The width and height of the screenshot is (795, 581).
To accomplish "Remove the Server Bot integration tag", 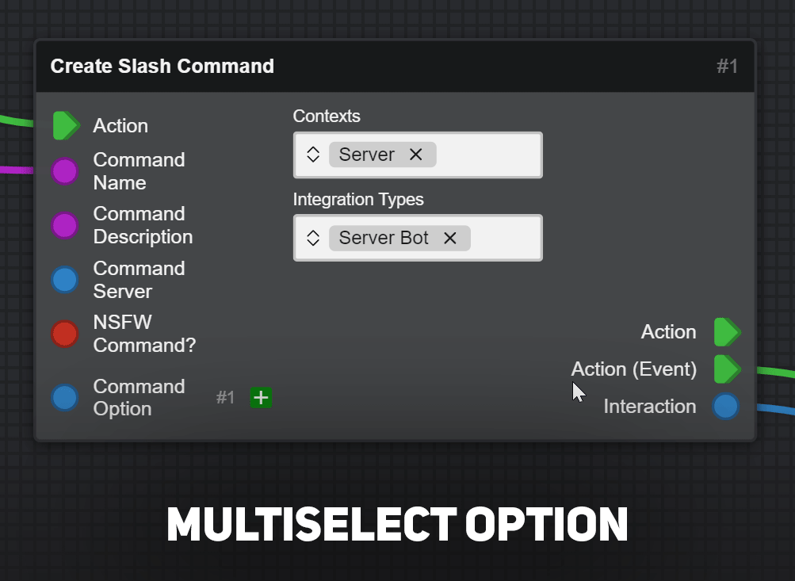I will tap(449, 238).
